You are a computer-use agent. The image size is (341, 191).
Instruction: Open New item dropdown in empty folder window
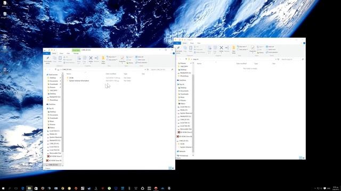click(242, 47)
